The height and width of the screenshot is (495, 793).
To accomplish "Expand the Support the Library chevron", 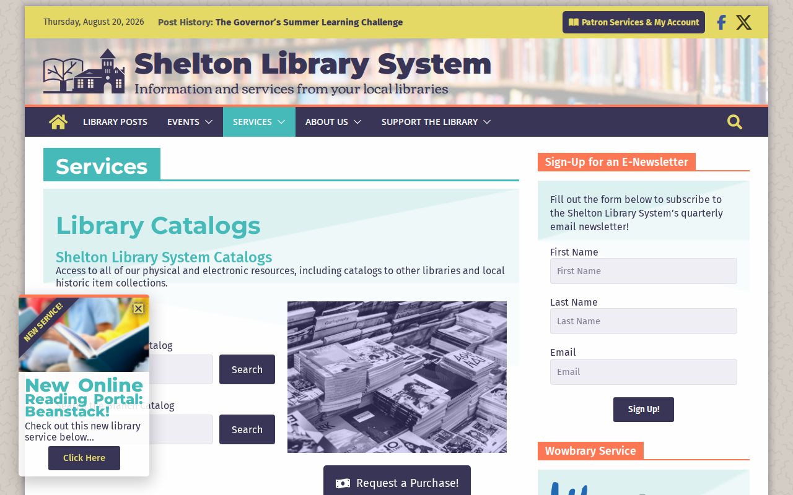I will click(x=487, y=122).
